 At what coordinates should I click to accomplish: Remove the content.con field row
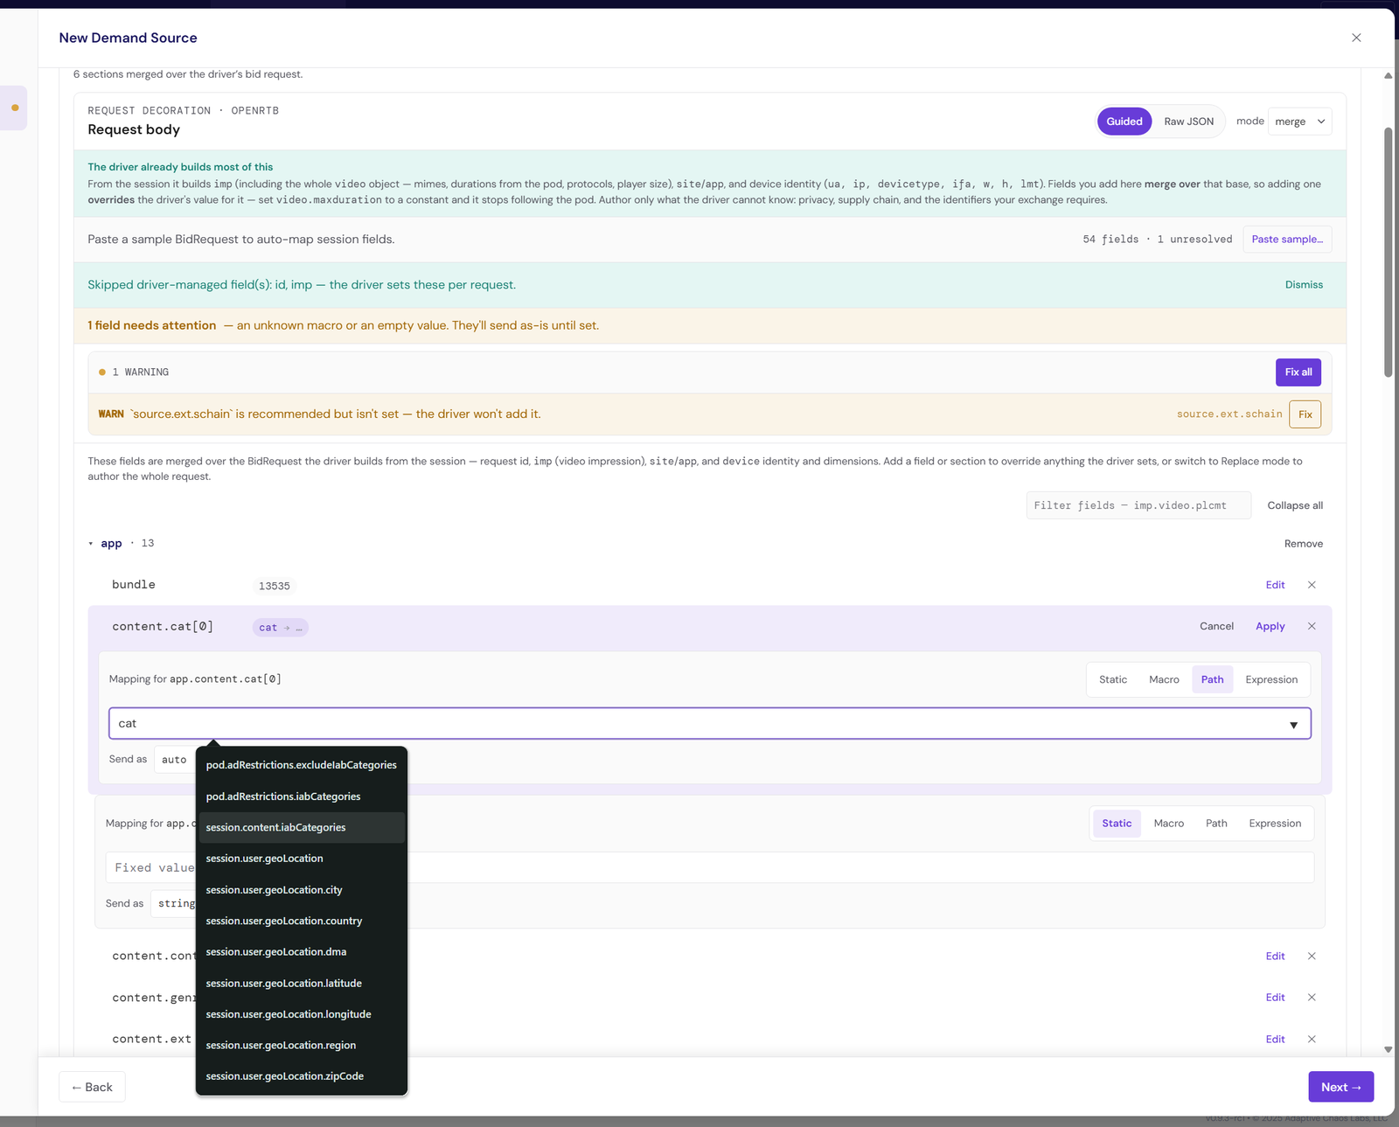tap(1312, 957)
